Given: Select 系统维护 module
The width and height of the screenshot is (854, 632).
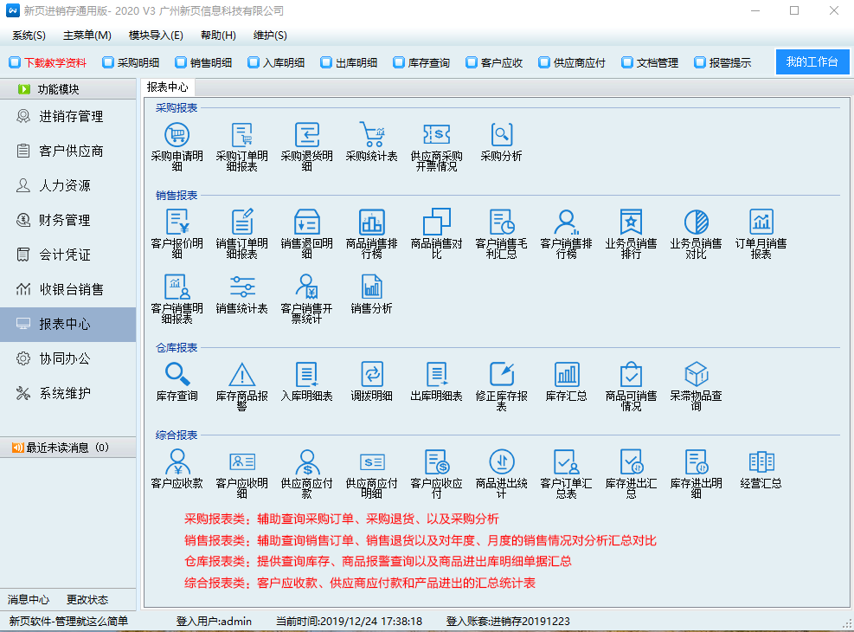Looking at the screenshot, I should tap(68, 393).
